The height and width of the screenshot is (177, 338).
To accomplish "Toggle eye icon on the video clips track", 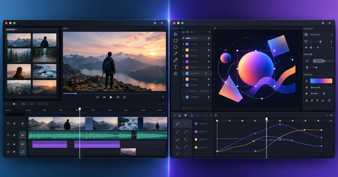I will [x=8, y=123].
